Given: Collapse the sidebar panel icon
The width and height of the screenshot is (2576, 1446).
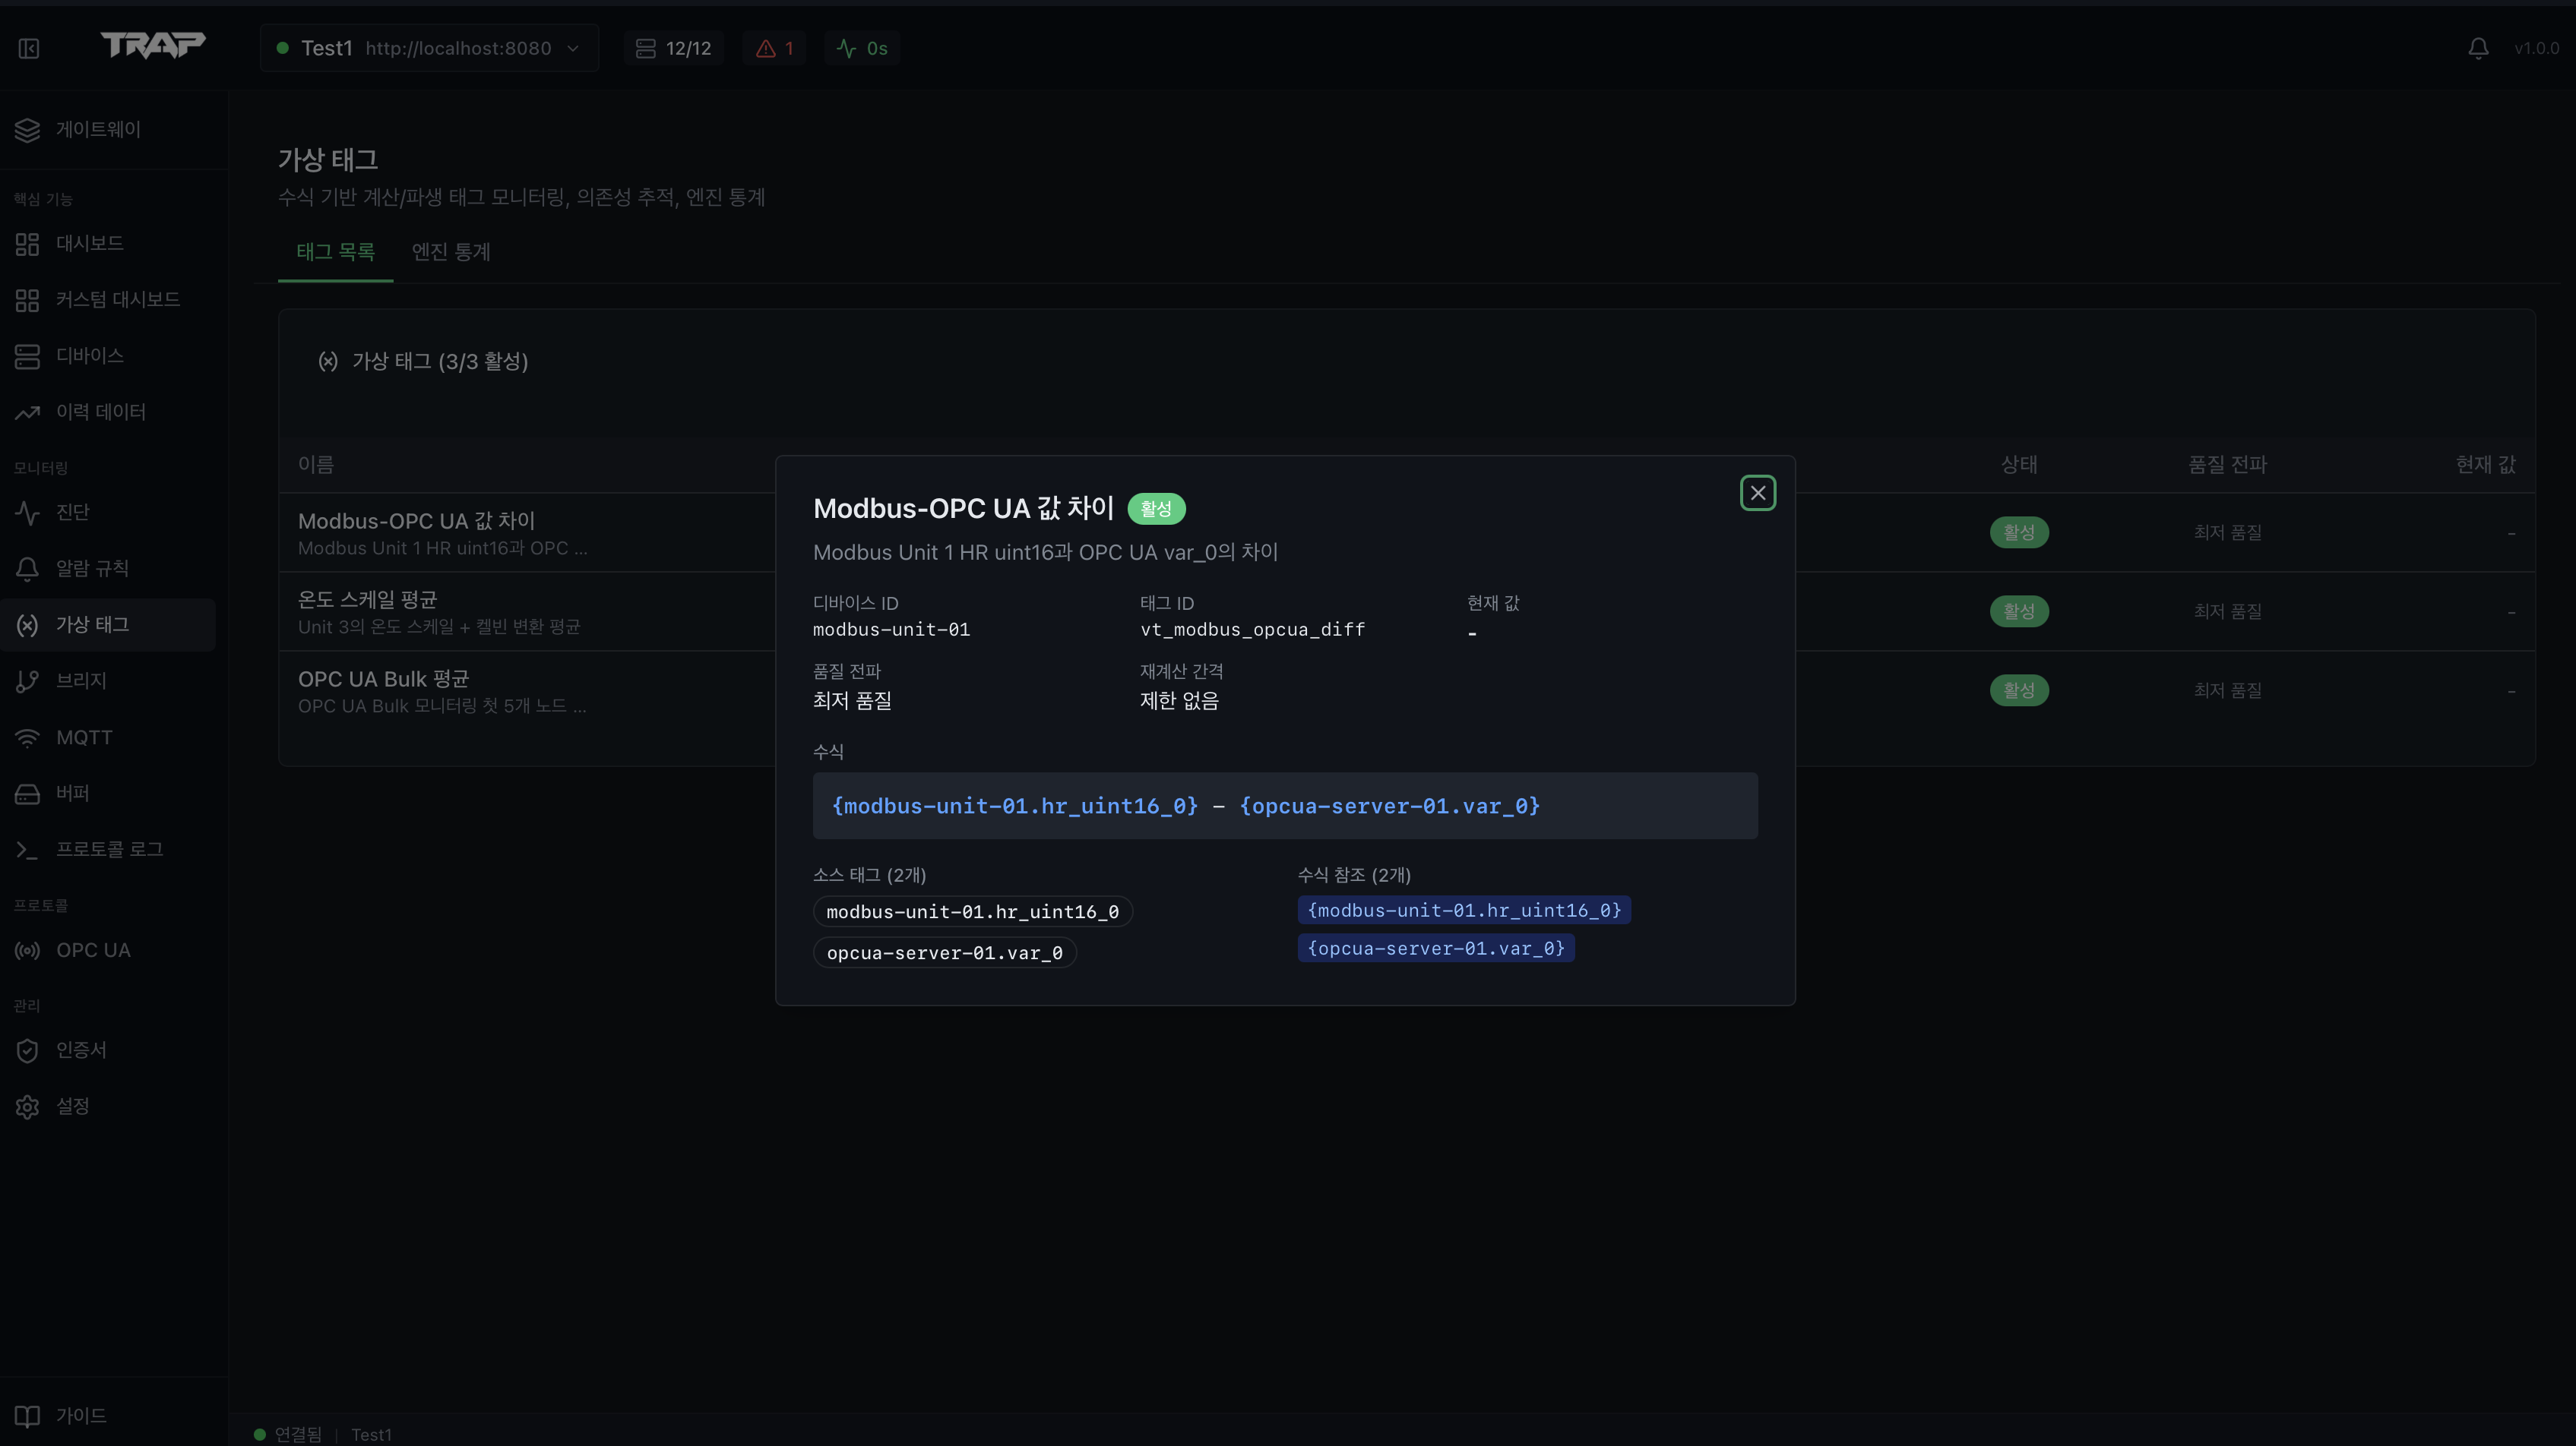Looking at the screenshot, I should point(29,48).
